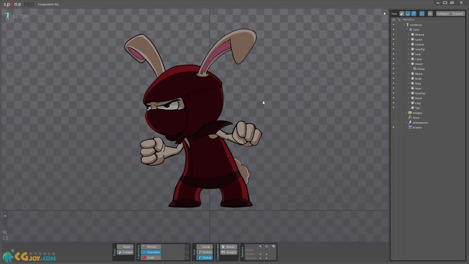This screenshot has height=264, width=469.
Task: Activate the Translate transform tool
Action: pos(151,252)
